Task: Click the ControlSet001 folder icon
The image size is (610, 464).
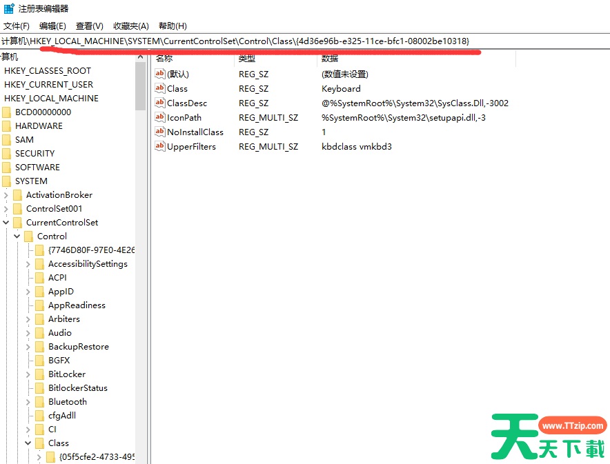Action: pyautogui.click(x=17, y=209)
